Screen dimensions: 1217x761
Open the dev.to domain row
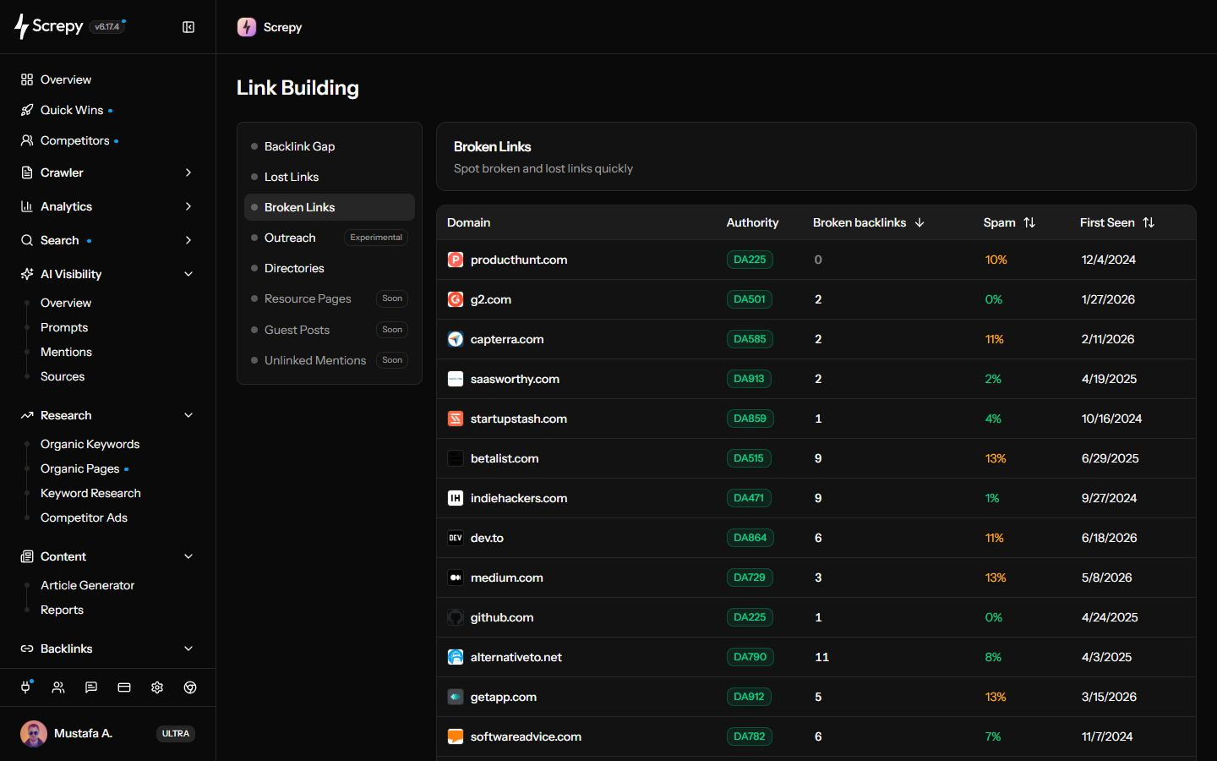pos(816,538)
